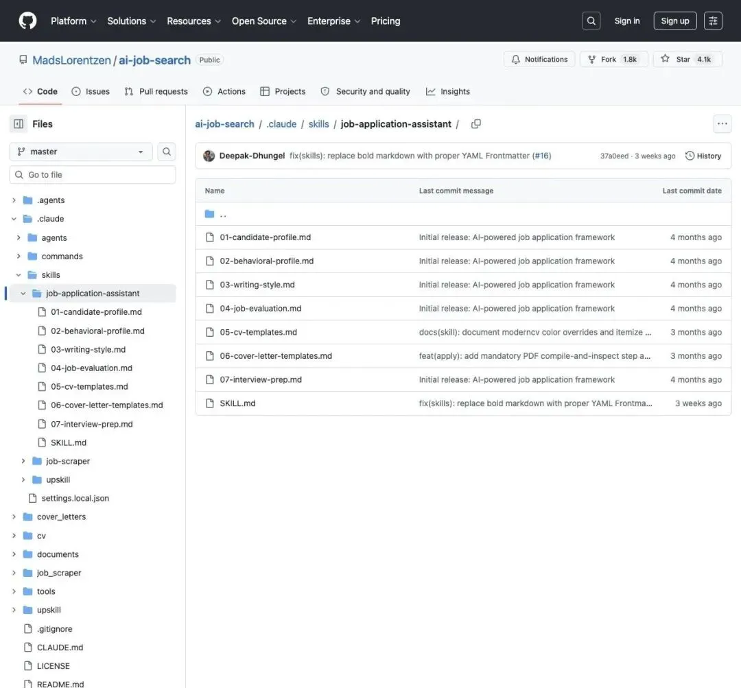741x688 pixels.
Task: Open the master branch dropdown
Action: (81, 152)
